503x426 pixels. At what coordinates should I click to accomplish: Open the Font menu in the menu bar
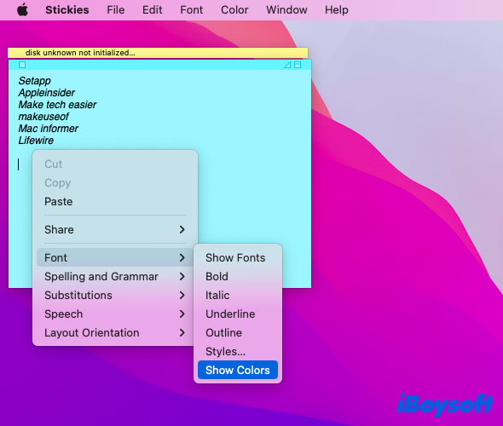pos(192,10)
